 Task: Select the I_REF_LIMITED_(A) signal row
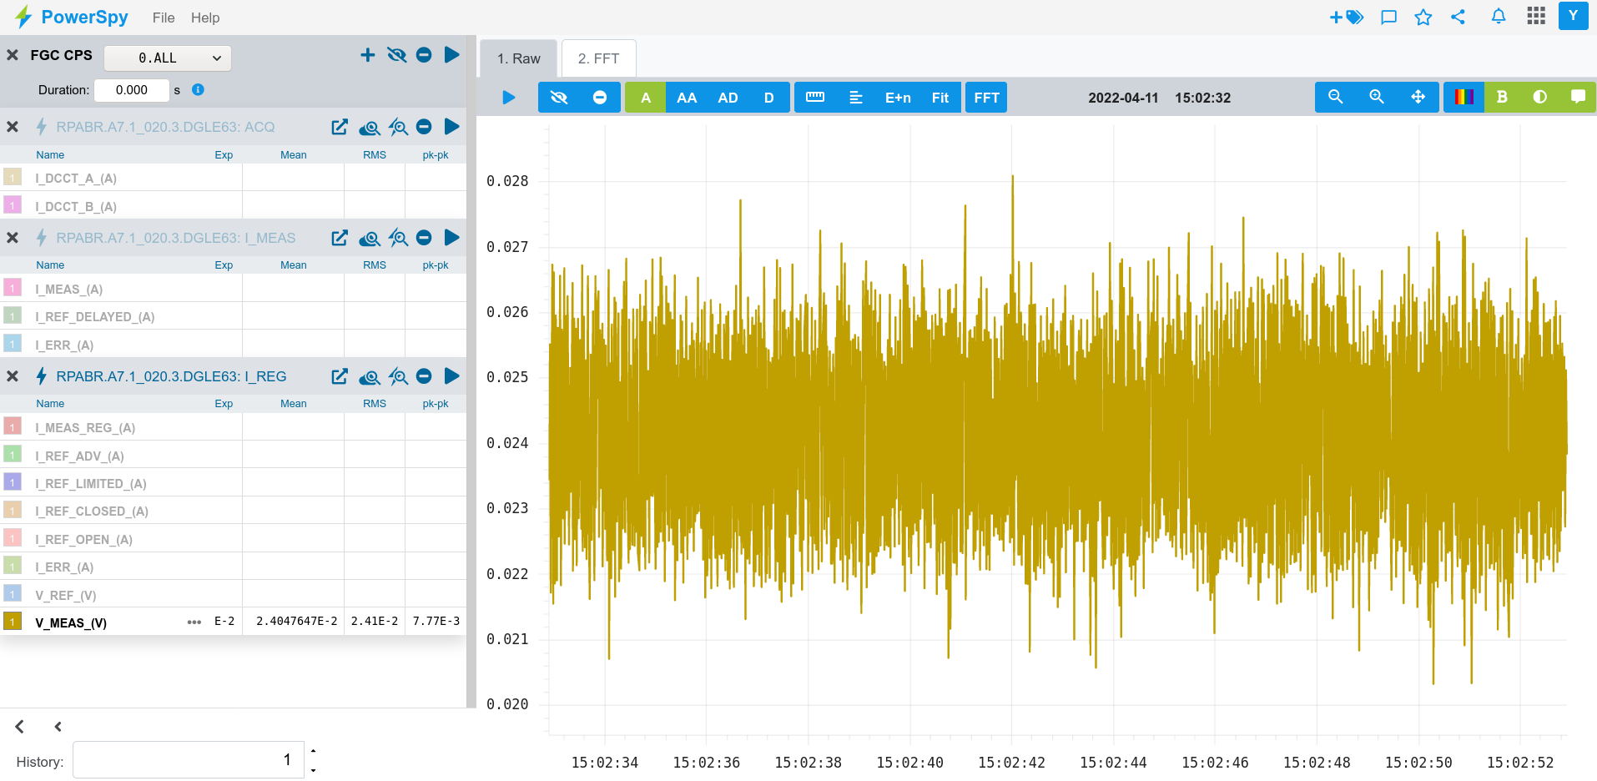click(x=233, y=483)
